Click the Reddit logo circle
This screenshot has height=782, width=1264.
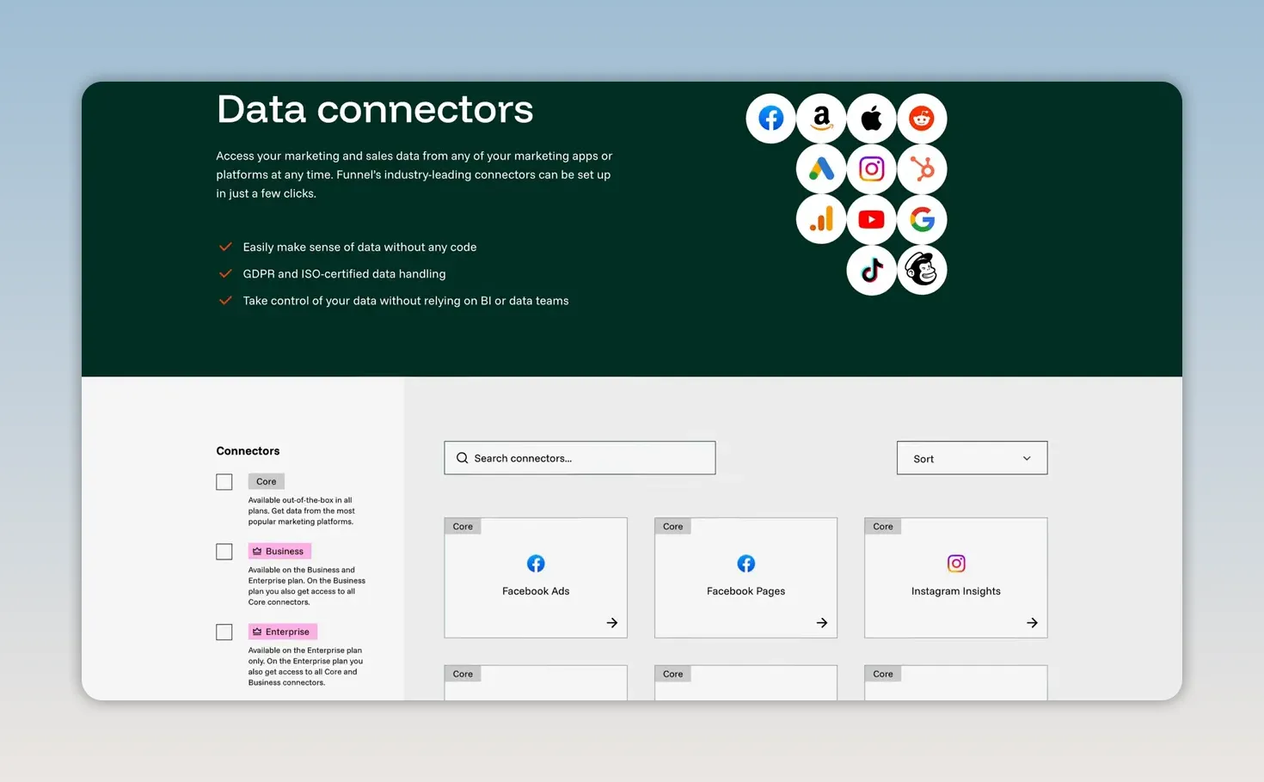click(x=922, y=119)
